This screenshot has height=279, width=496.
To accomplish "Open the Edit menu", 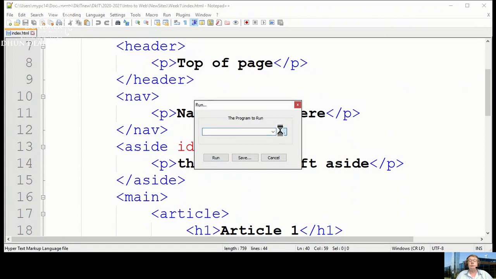I will (22, 15).
